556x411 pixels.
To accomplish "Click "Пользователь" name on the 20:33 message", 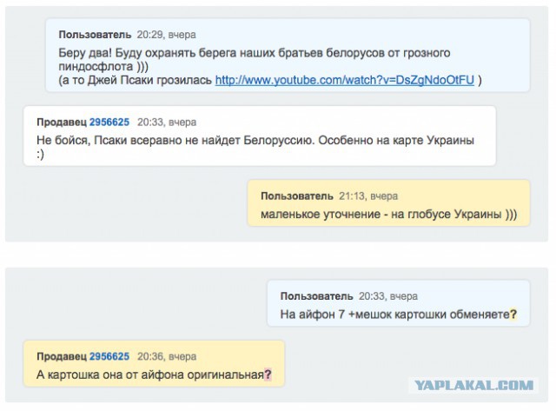I will tap(316, 296).
